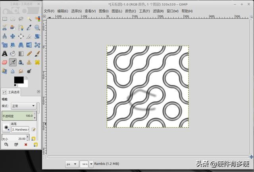Select the Cage Transform tool
The width and height of the screenshot is (254, 172).
pos(37,45)
